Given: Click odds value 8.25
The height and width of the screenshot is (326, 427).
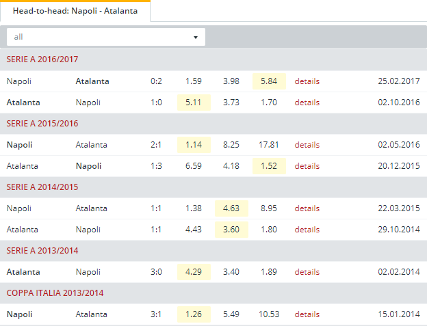Looking at the screenshot, I should [x=231, y=145].
